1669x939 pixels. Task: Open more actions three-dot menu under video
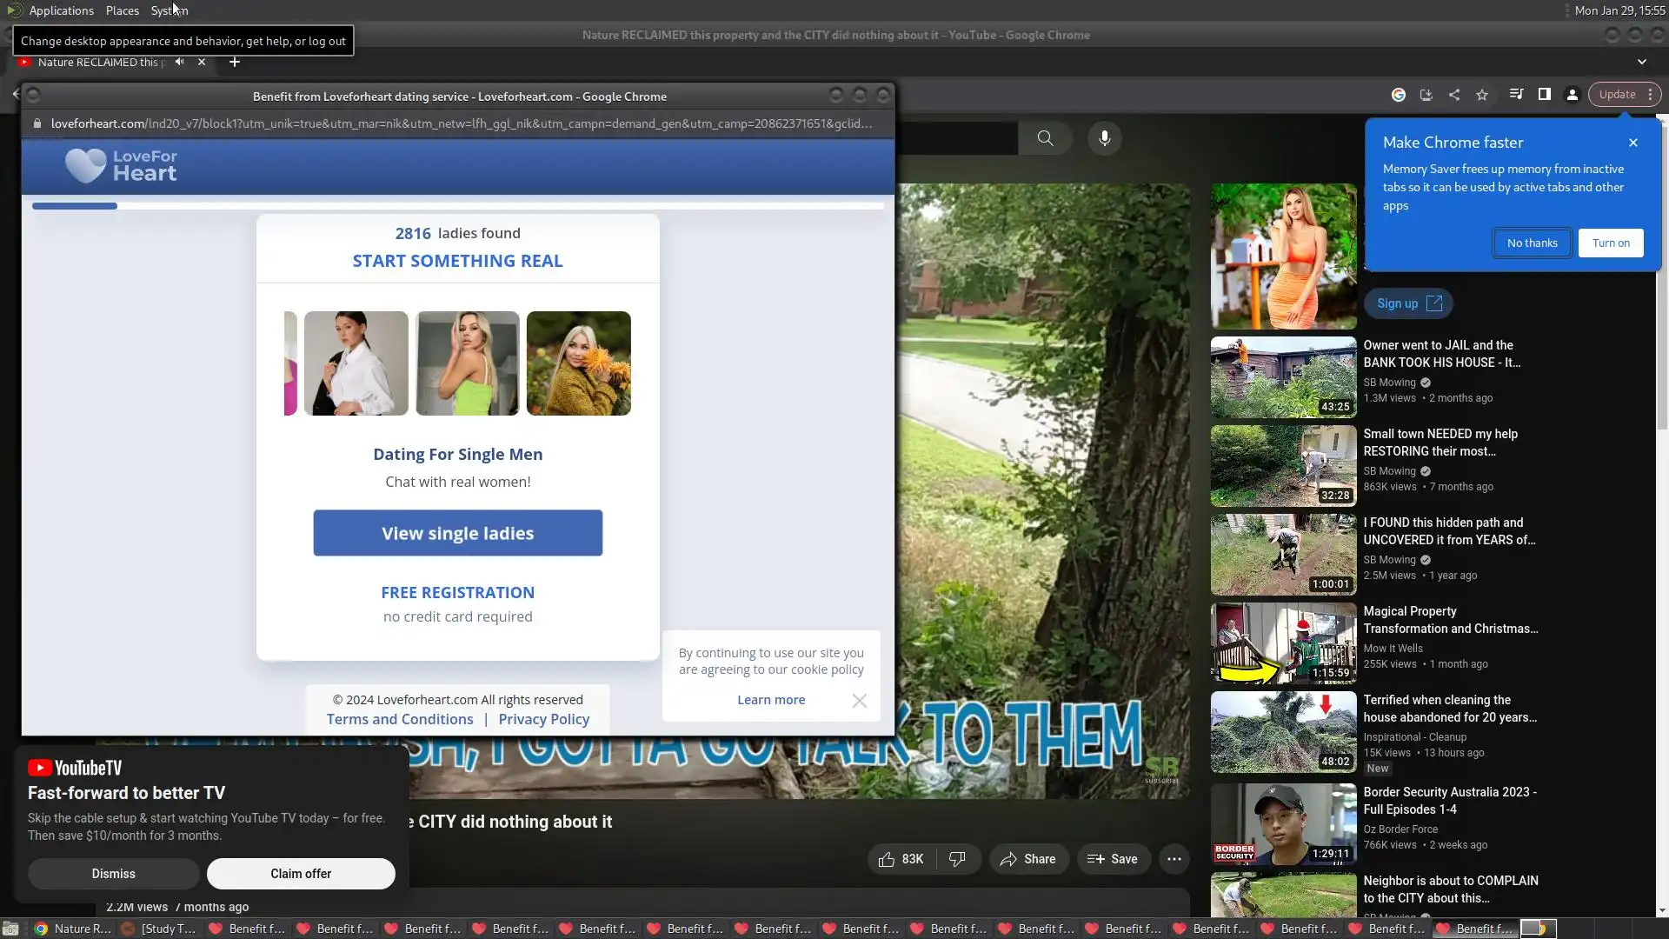(1174, 859)
